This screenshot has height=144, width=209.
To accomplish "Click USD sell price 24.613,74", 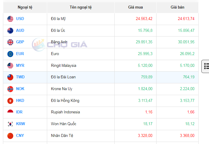I will point(186,19).
